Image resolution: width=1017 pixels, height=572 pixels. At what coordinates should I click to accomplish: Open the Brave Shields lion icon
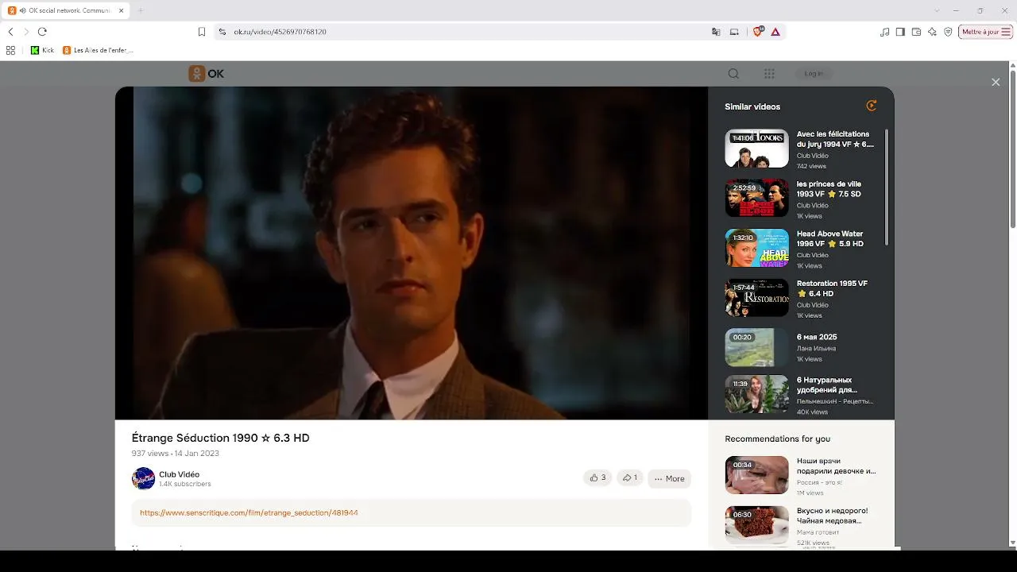pyautogui.click(x=757, y=32)
